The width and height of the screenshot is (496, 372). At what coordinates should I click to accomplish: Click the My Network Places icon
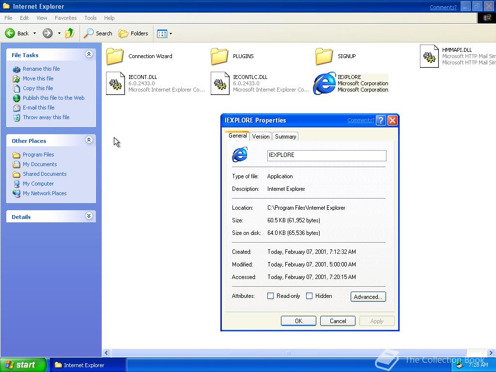point(16,194)
